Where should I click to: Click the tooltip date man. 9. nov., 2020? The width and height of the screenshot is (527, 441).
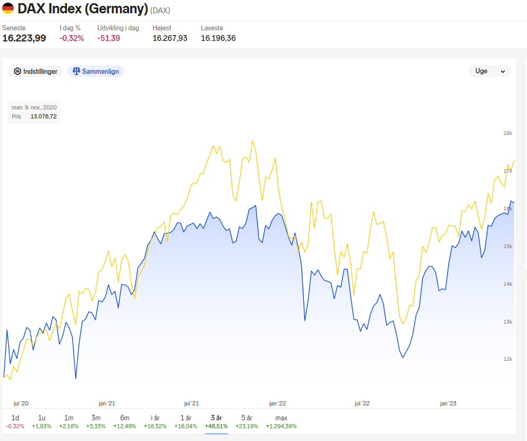(35, 107)
